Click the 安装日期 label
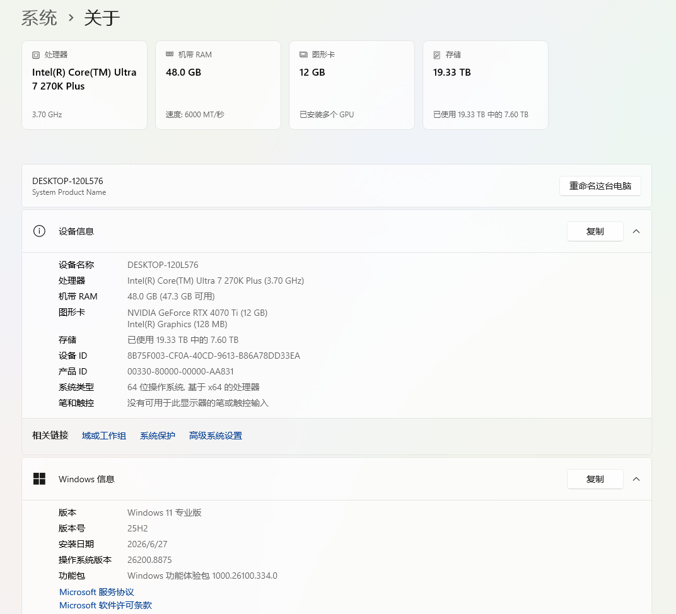The width and height of the screenshot is (676, 614). point(76,544)
